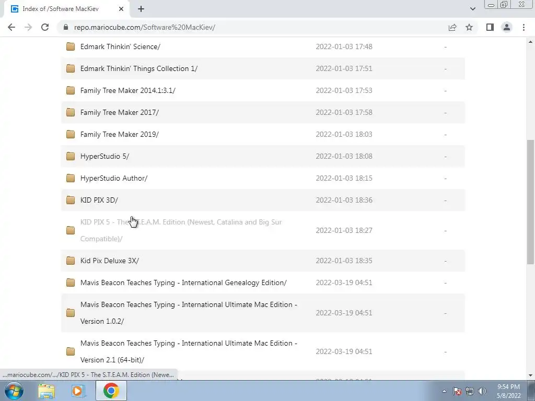Open the HyperStudio 5/ directory link

coord(104,156)
